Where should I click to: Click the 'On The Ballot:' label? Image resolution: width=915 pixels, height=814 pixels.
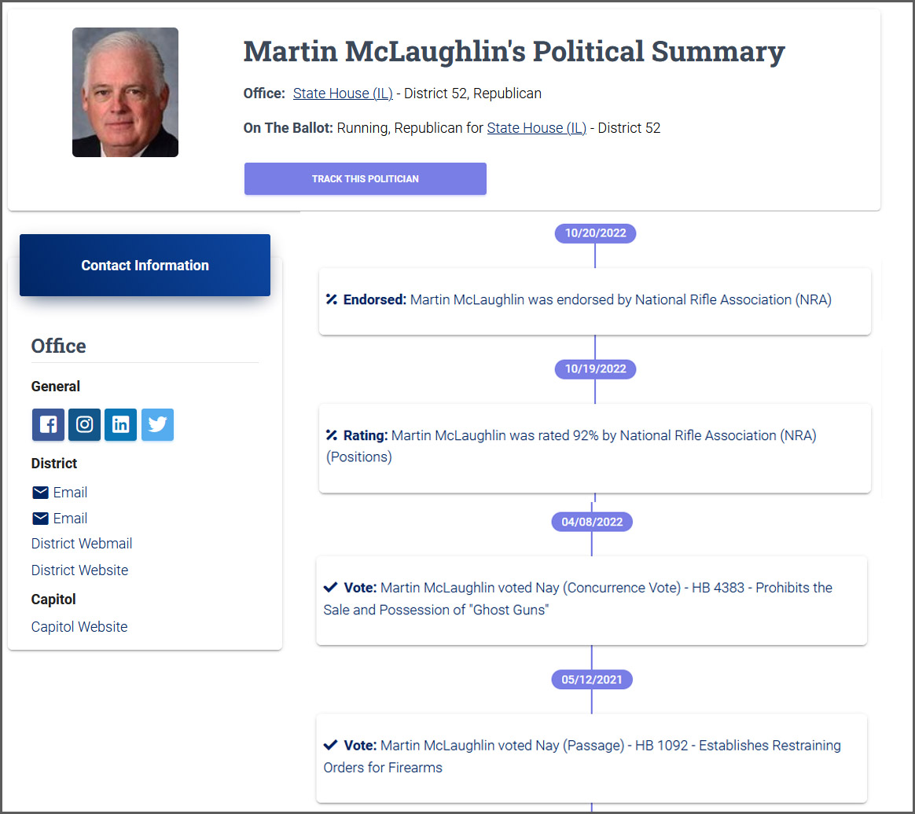coord(288,128)
